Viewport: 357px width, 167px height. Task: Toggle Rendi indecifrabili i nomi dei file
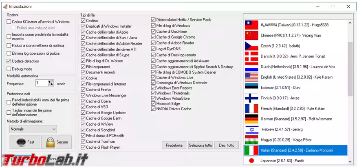click(9, 102)
